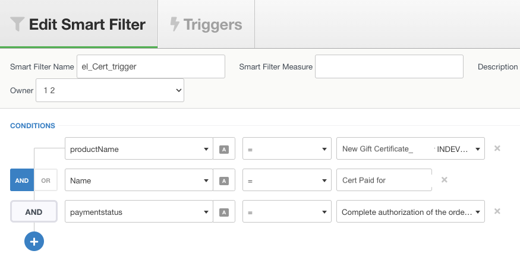The image size is (520, 257).
Task: Click the Smart Filter Name input field
Action: pyautogui.click(x=151, y=66)
